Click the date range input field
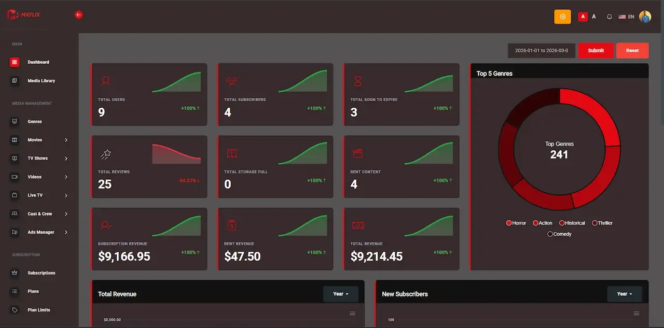This screenshot has width=664, height=328. click(542, 50)
